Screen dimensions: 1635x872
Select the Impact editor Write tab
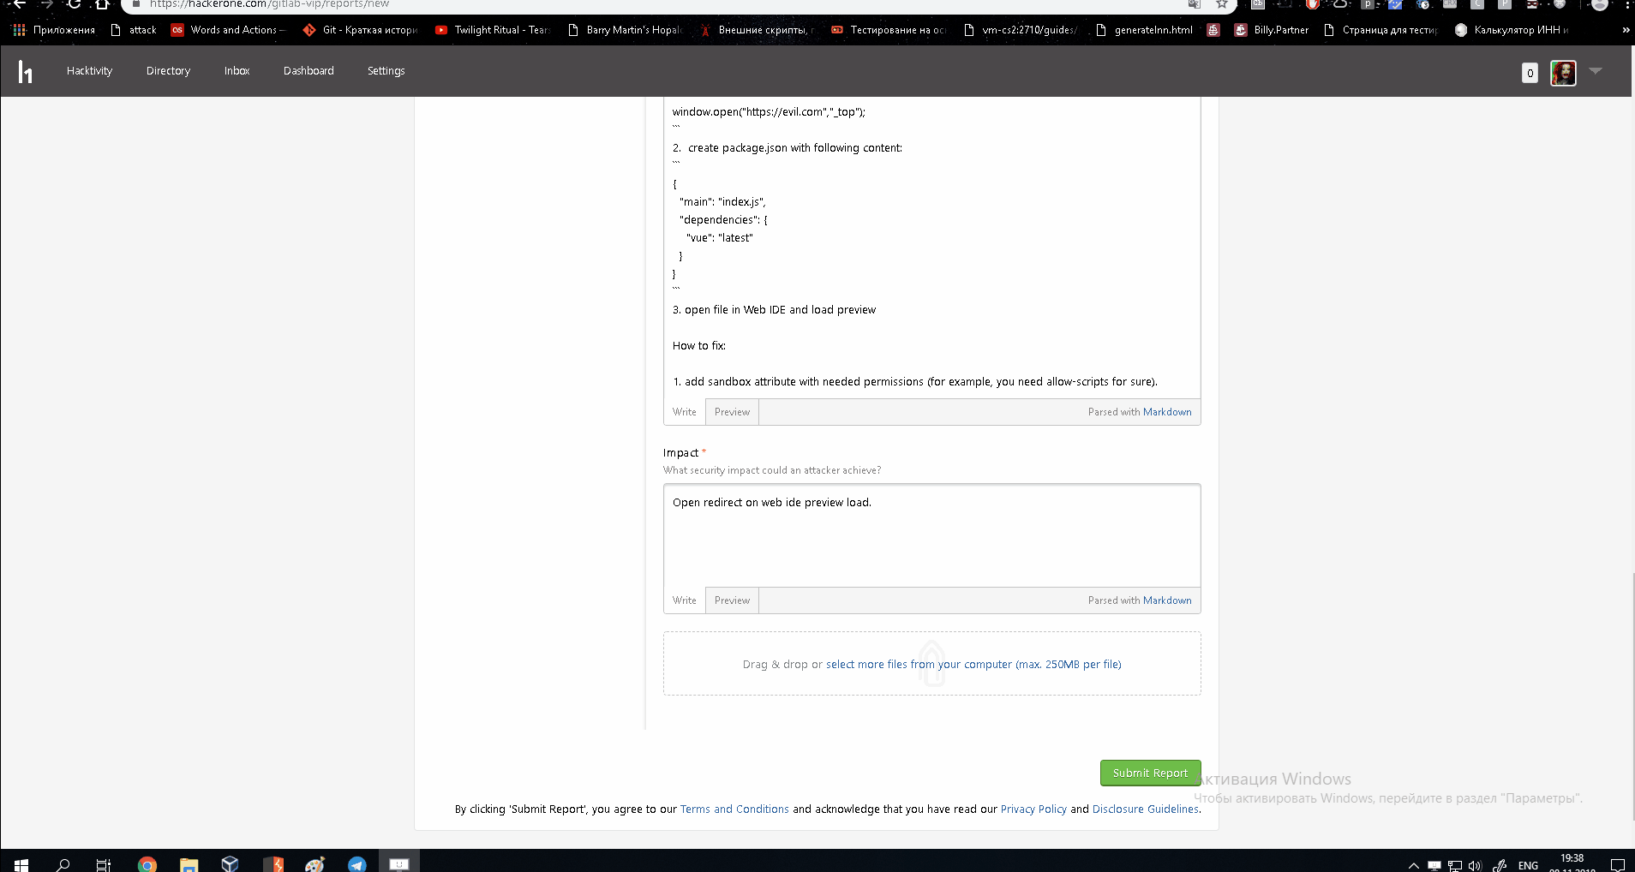point(685,600)
